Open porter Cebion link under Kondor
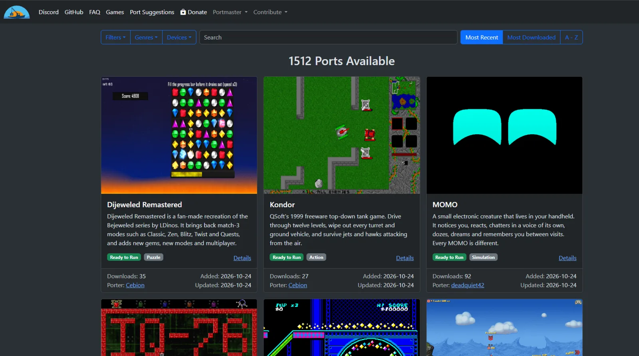 pos(298,285)
